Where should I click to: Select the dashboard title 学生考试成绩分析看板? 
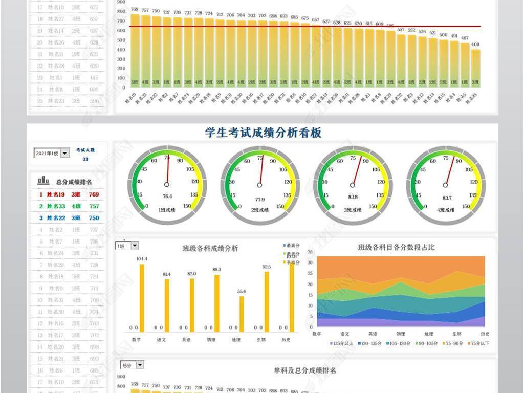click(x=263, y=133)
